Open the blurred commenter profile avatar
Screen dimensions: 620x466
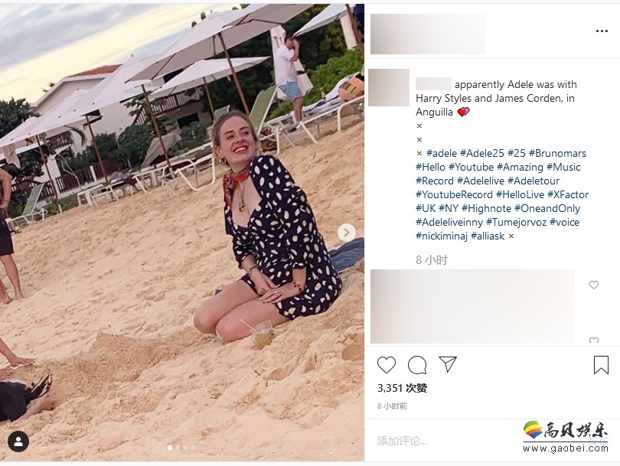(389, 87)
